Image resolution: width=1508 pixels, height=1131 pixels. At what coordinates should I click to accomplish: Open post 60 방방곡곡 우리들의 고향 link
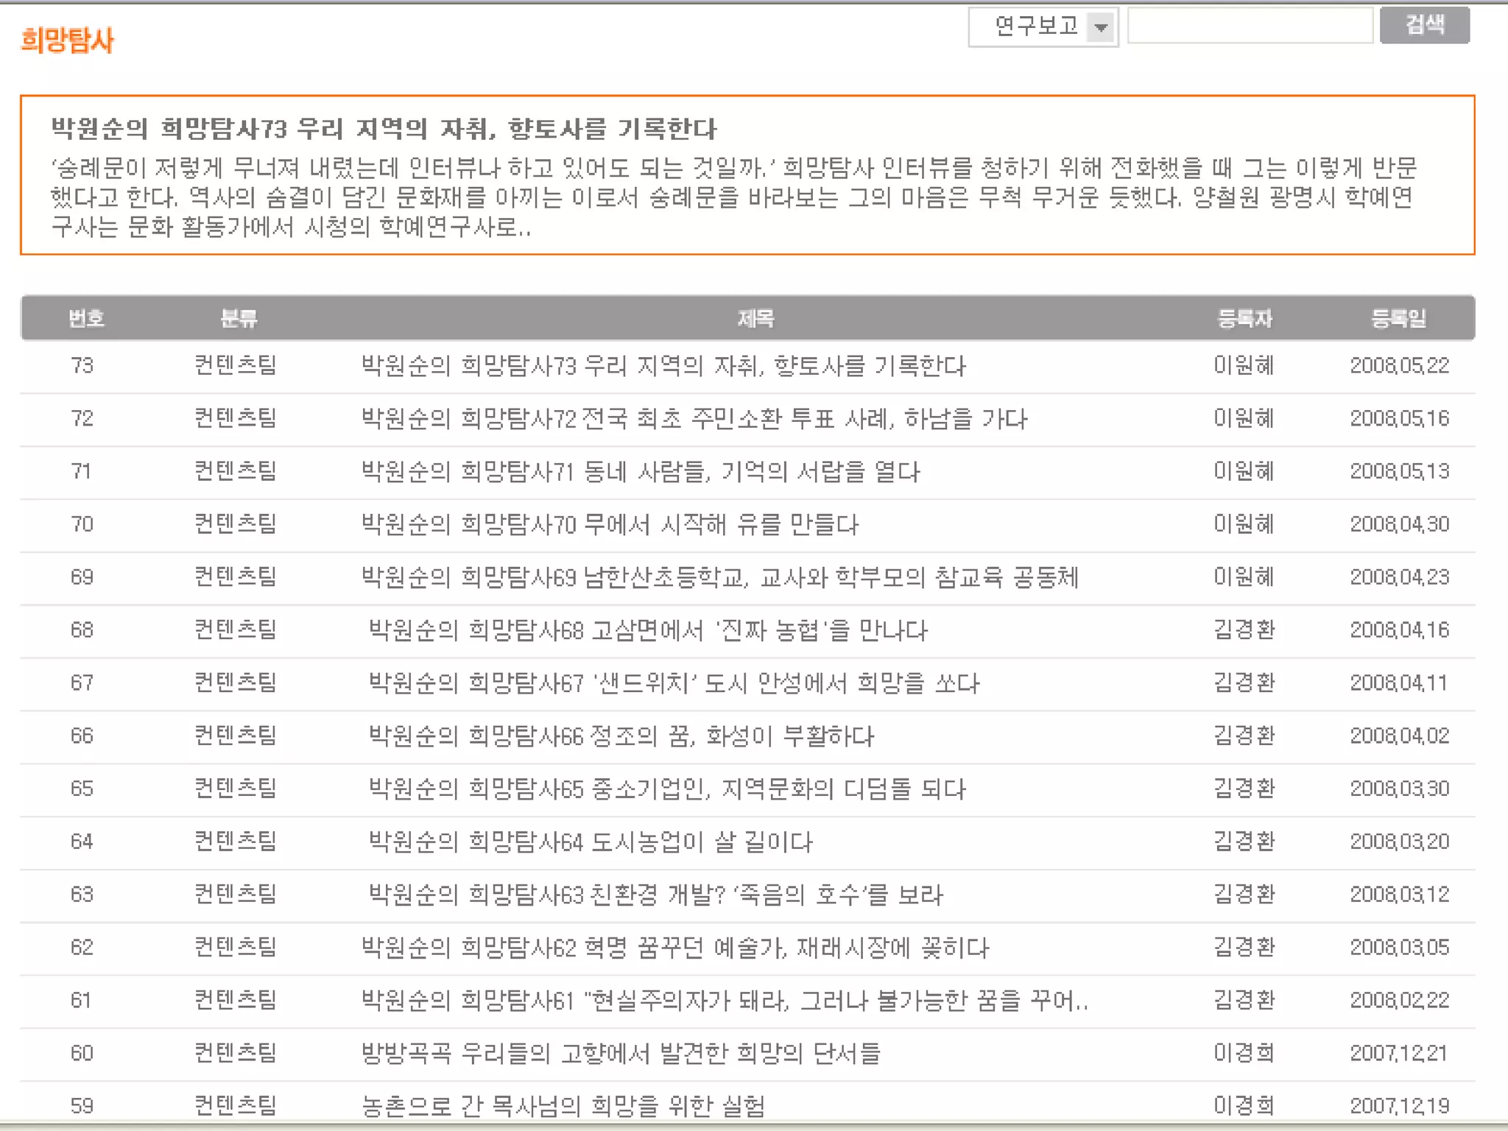[x=621, y=1054]
